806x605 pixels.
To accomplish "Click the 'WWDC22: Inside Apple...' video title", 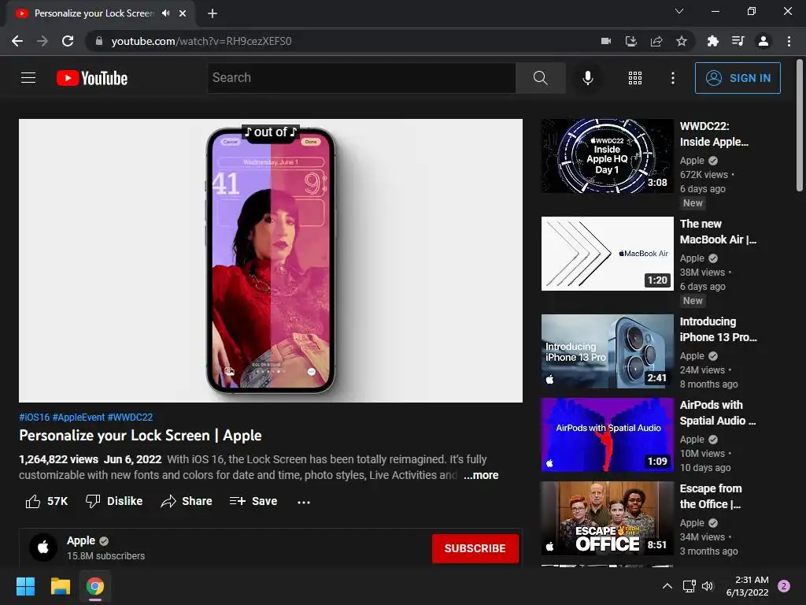I will [714, 134].
